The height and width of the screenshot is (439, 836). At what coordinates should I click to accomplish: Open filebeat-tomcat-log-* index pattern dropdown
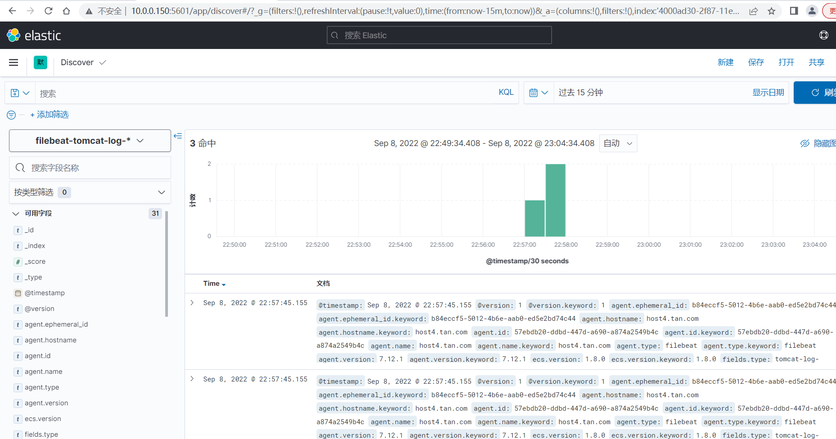(x=90, y=141)
